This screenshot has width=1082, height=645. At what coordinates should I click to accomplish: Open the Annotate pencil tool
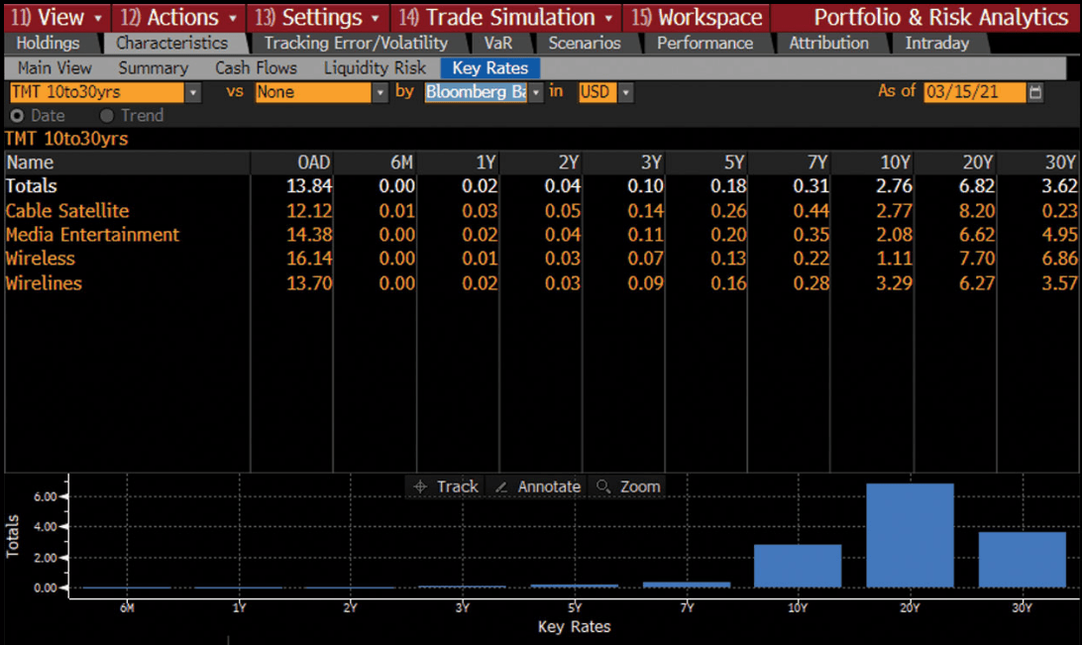[x=539, y=486]
